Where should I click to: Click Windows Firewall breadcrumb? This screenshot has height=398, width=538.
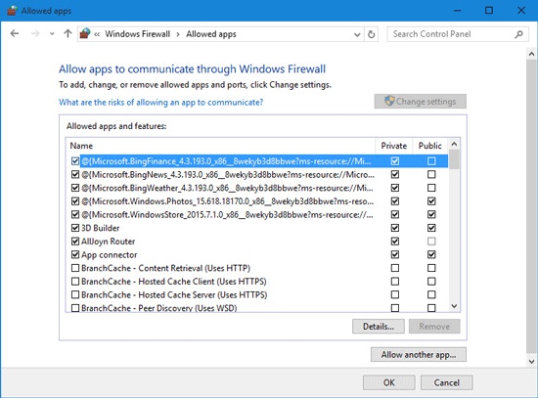137,34
